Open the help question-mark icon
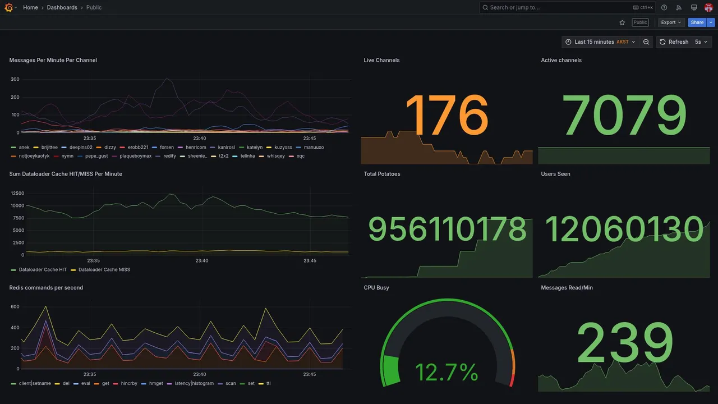The image size is (718, 404). [664, 7]
